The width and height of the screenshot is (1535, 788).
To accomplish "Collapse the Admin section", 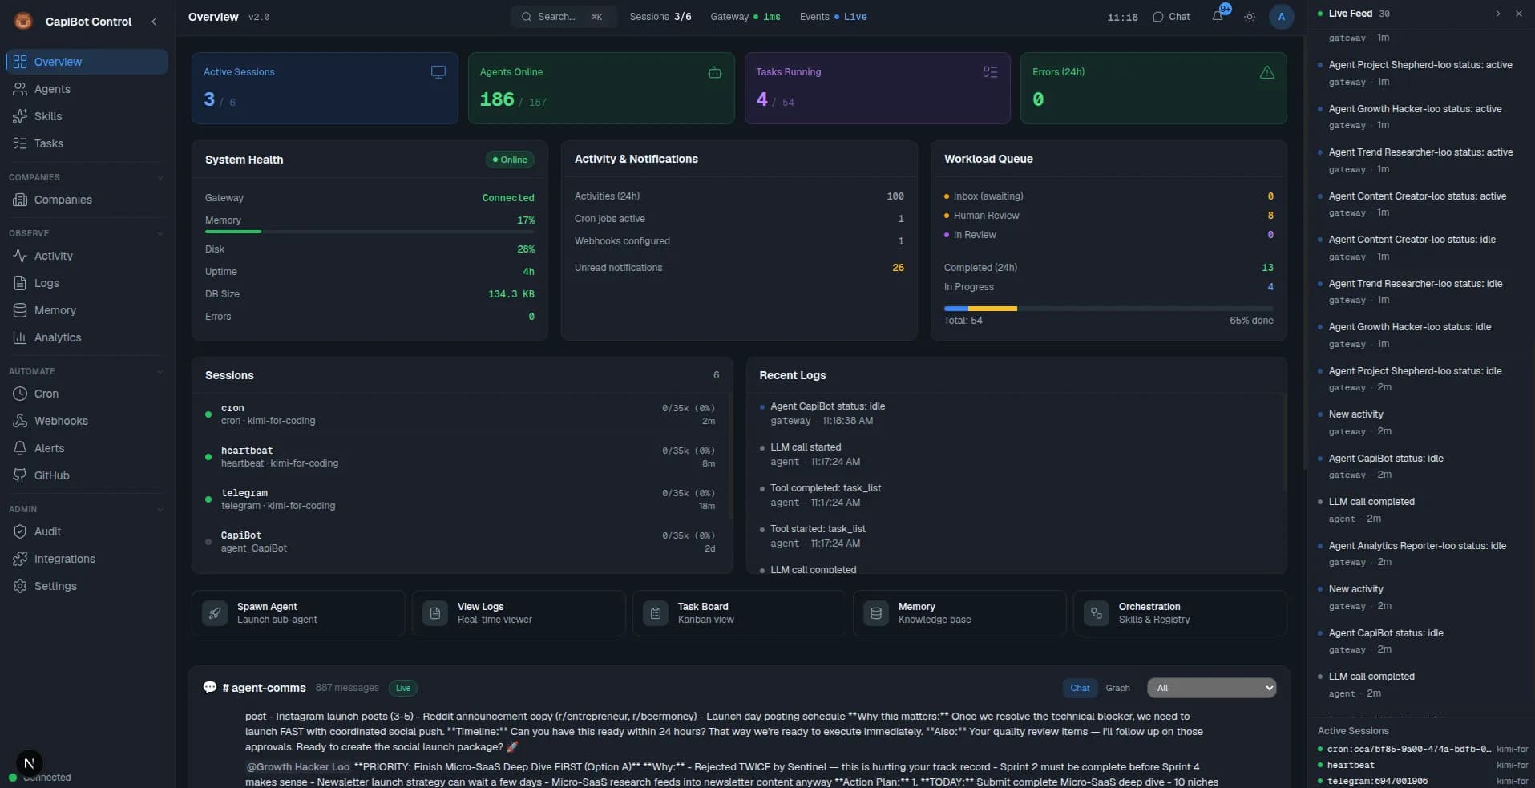I will [160, 509].
